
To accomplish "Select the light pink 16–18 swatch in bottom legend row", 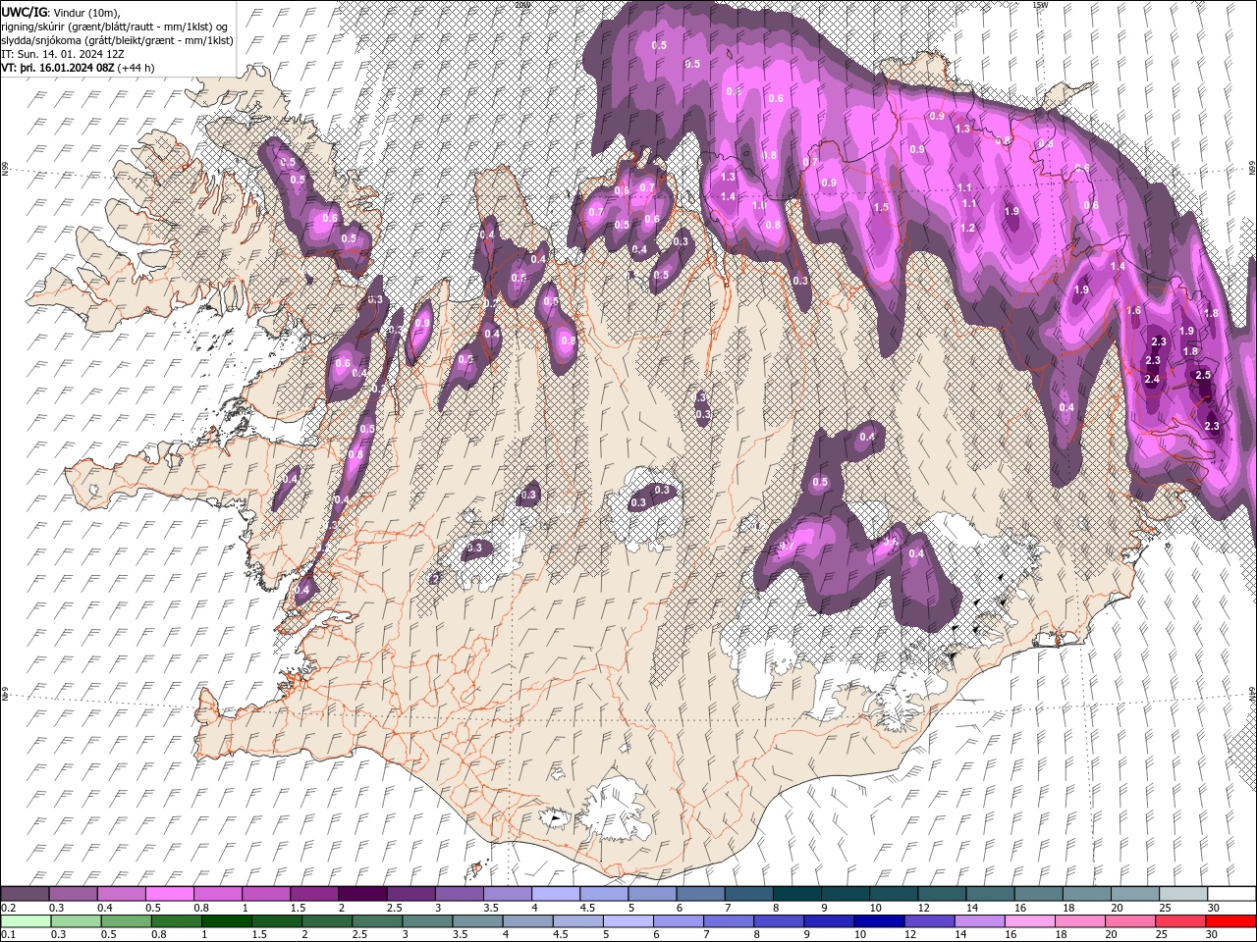I will [1028, 921].
